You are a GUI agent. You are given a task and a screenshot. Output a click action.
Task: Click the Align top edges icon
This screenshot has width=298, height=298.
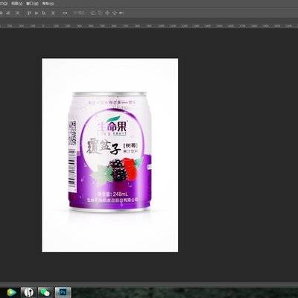[29, 13]
